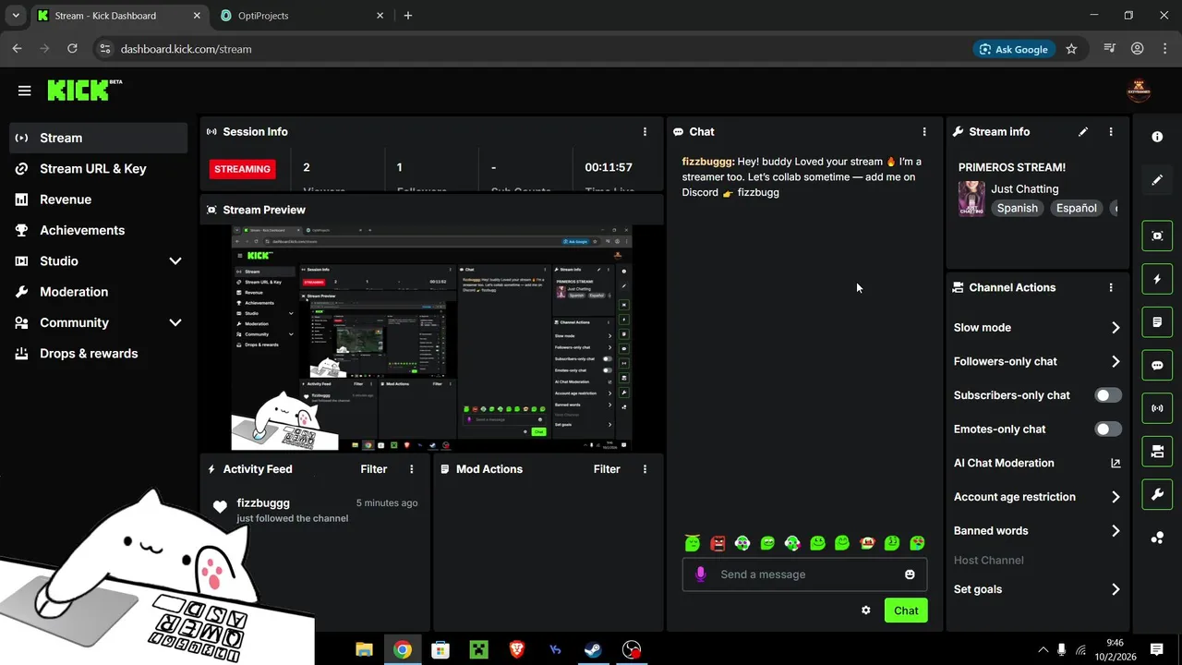Screen dimensions: 1182x665
Task: Click the Spanish tag chip
Action: click(x=1017, y=208)
